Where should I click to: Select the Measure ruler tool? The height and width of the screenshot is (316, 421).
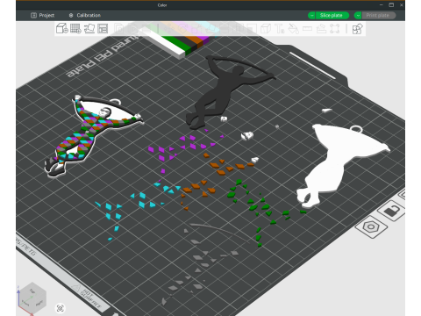point(307,28)
